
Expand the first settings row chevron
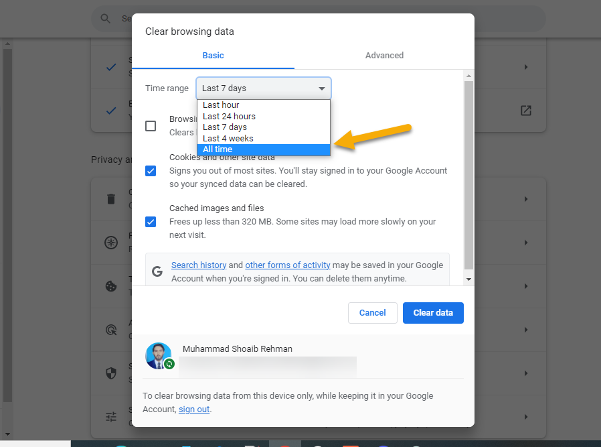tap(526, 67)
